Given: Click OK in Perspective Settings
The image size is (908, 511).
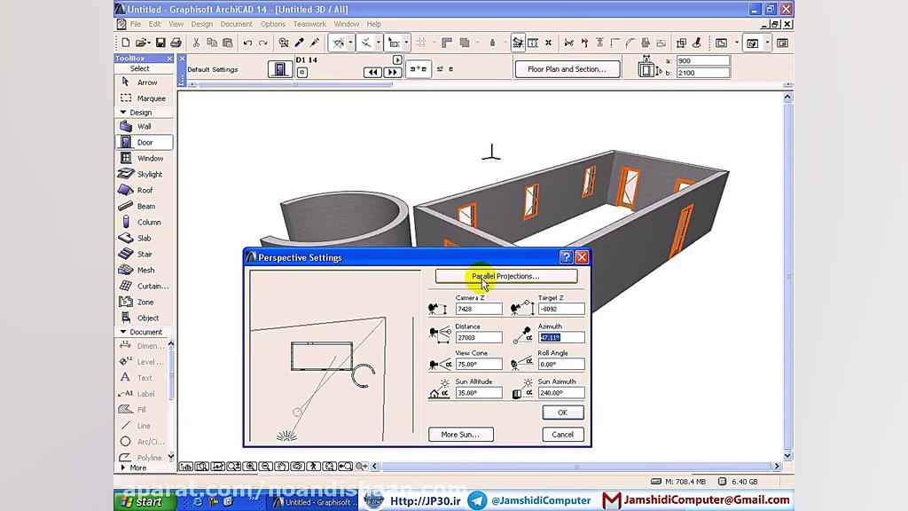Looking at the screenshot, I should [x=563, y=413].
